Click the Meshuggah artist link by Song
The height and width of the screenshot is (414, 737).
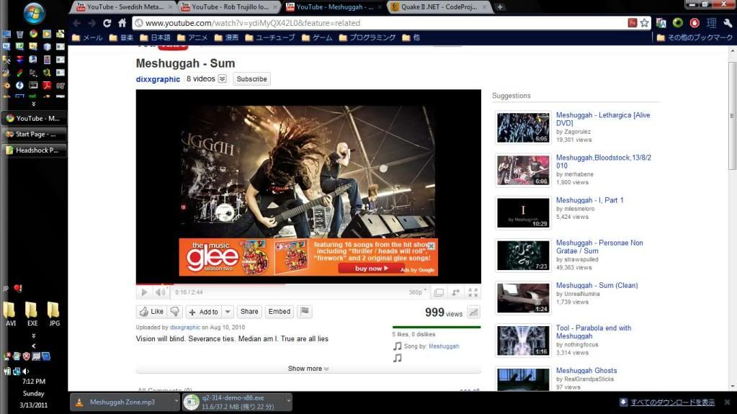coord(444,346)
